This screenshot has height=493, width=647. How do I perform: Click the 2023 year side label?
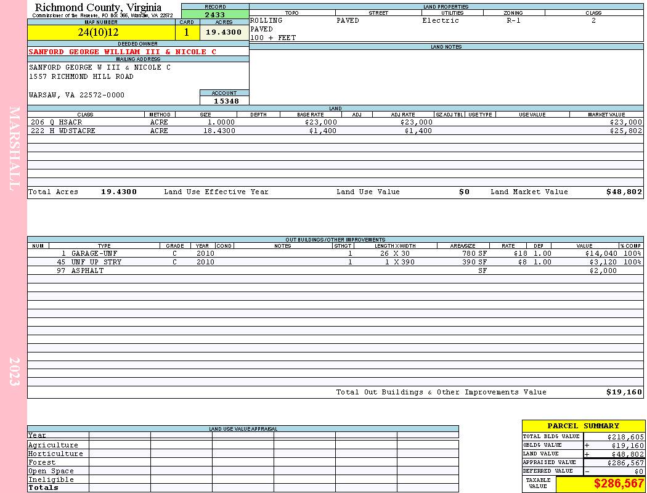[x=14, y=372]
